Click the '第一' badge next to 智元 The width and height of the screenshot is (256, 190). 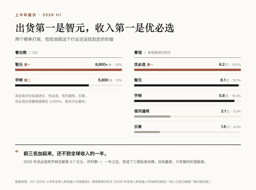pyautogui.click(x=27, y=65)
